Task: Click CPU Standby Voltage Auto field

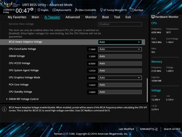Action: tap(120, 92)
